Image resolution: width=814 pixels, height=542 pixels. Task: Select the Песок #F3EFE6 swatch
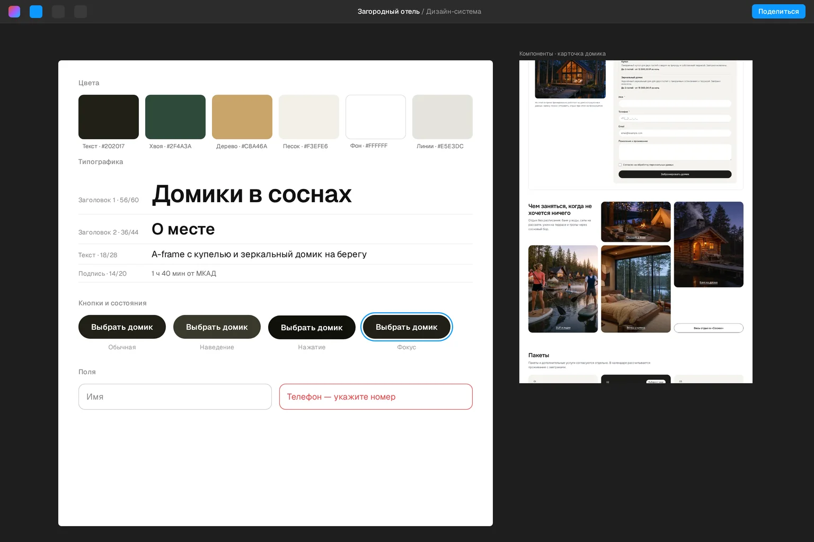309,117
